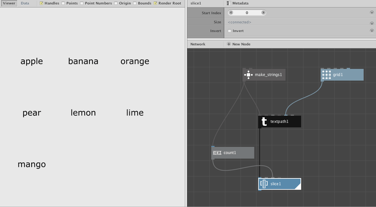Decrease Start Index with the left arrow
This screenshot has height=207, width=376.
tap(231, 13)
